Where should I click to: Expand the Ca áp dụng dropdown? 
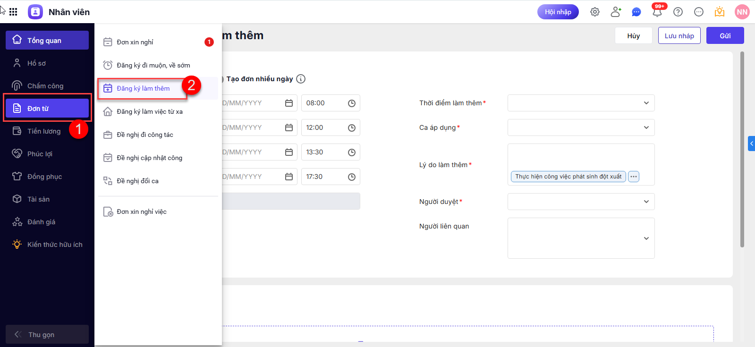coord(581,127)
